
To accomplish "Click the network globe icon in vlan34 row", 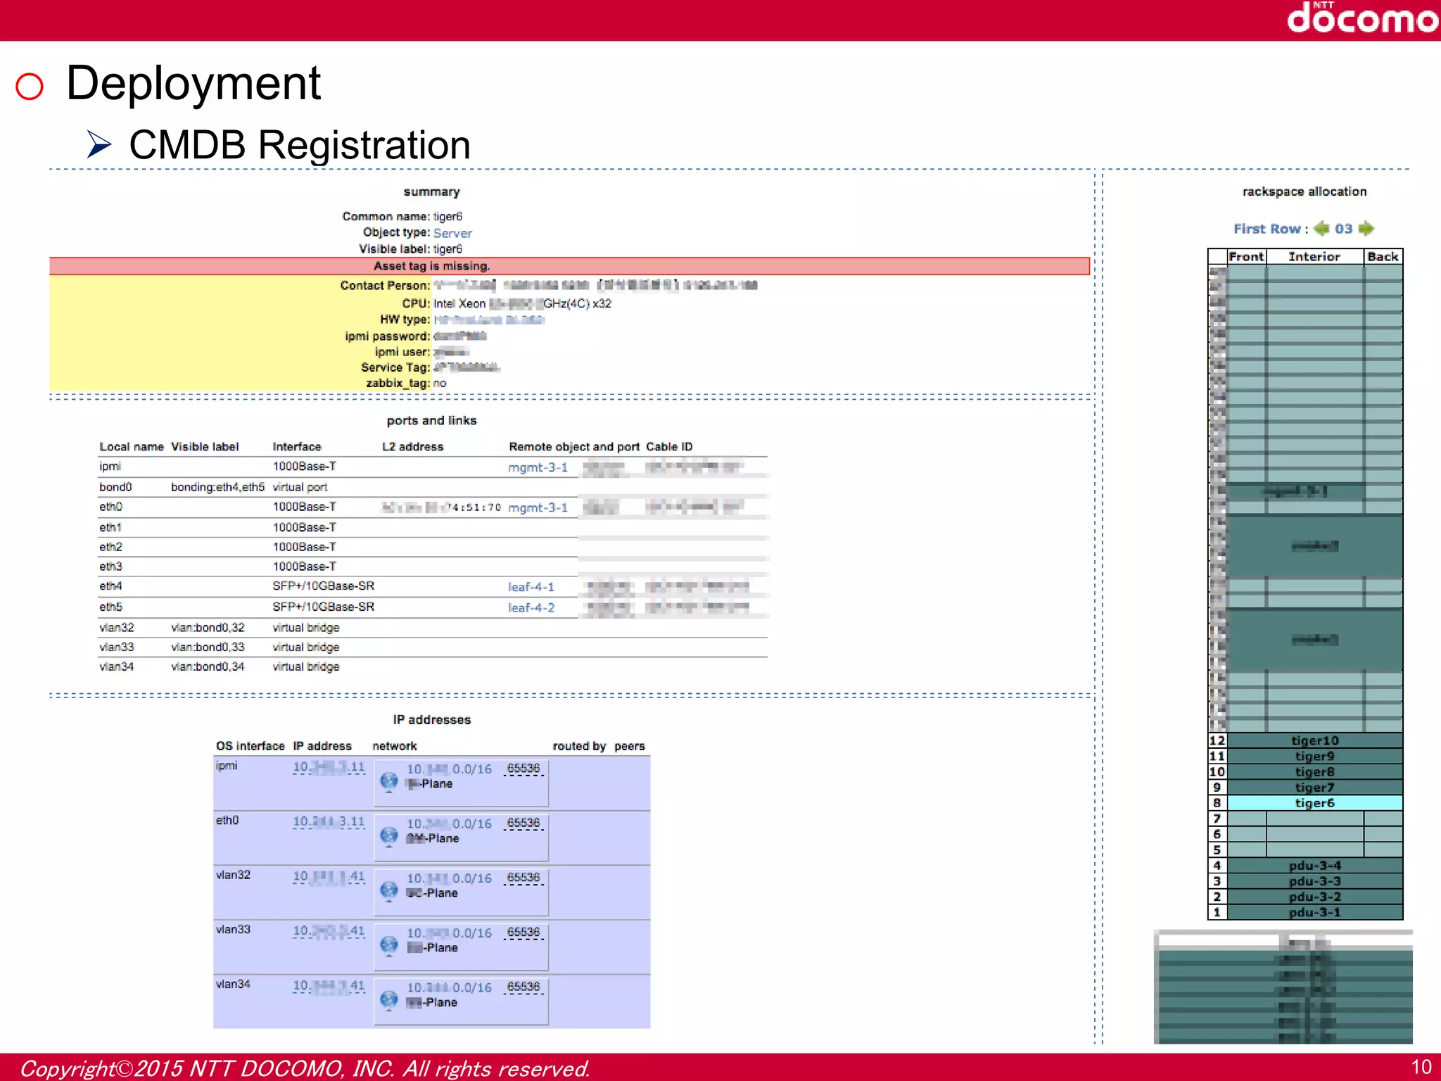I will 389,999.
